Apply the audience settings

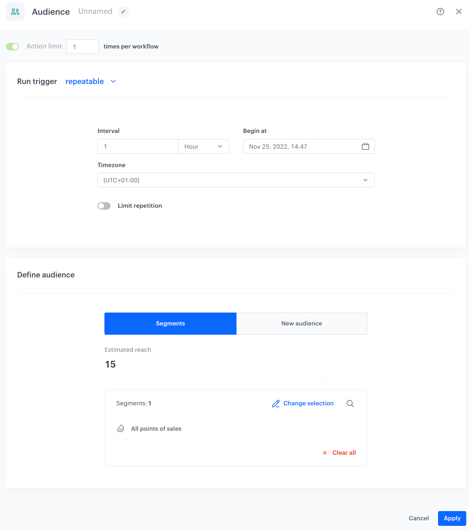(451, 518)
